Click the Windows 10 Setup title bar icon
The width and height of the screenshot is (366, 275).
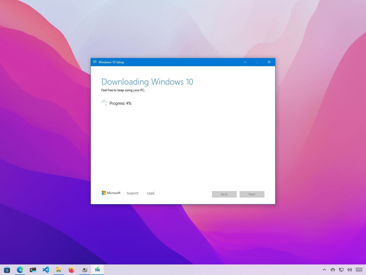95,62
